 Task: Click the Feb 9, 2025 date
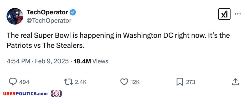point(52,61)
